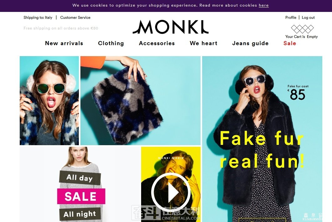Open the New arrivals menu
The image size is (332, 222).
[x=64, y=43]
